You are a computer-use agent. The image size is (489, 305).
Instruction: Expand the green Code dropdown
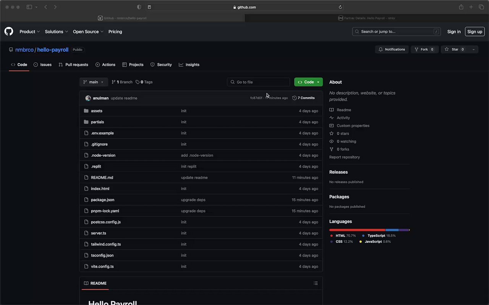point(308,82)
